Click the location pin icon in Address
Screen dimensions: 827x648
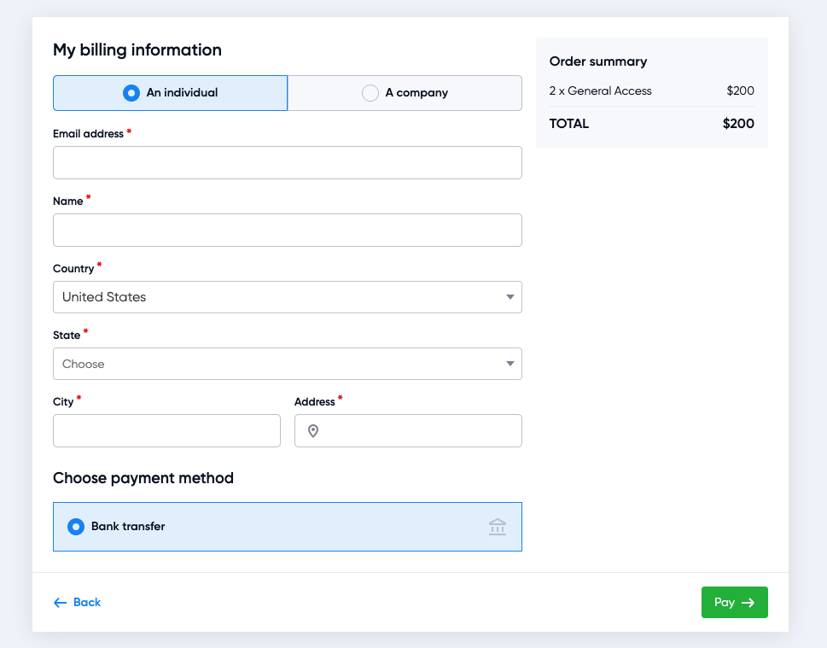pyautogui.click(x=313, y=431)
